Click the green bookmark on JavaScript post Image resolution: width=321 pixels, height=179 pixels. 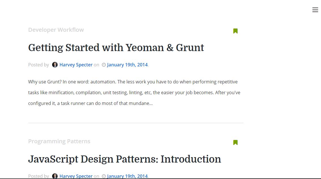click(x=236, y=142)
